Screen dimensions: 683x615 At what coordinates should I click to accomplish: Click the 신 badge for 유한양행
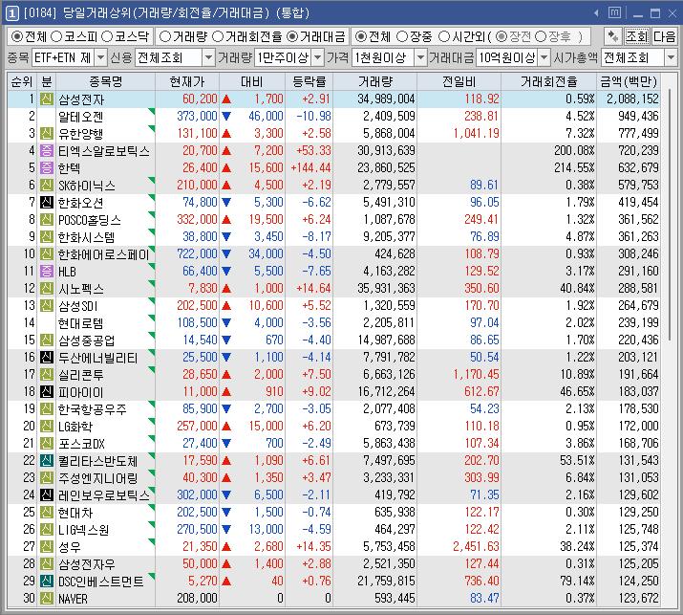47,134
